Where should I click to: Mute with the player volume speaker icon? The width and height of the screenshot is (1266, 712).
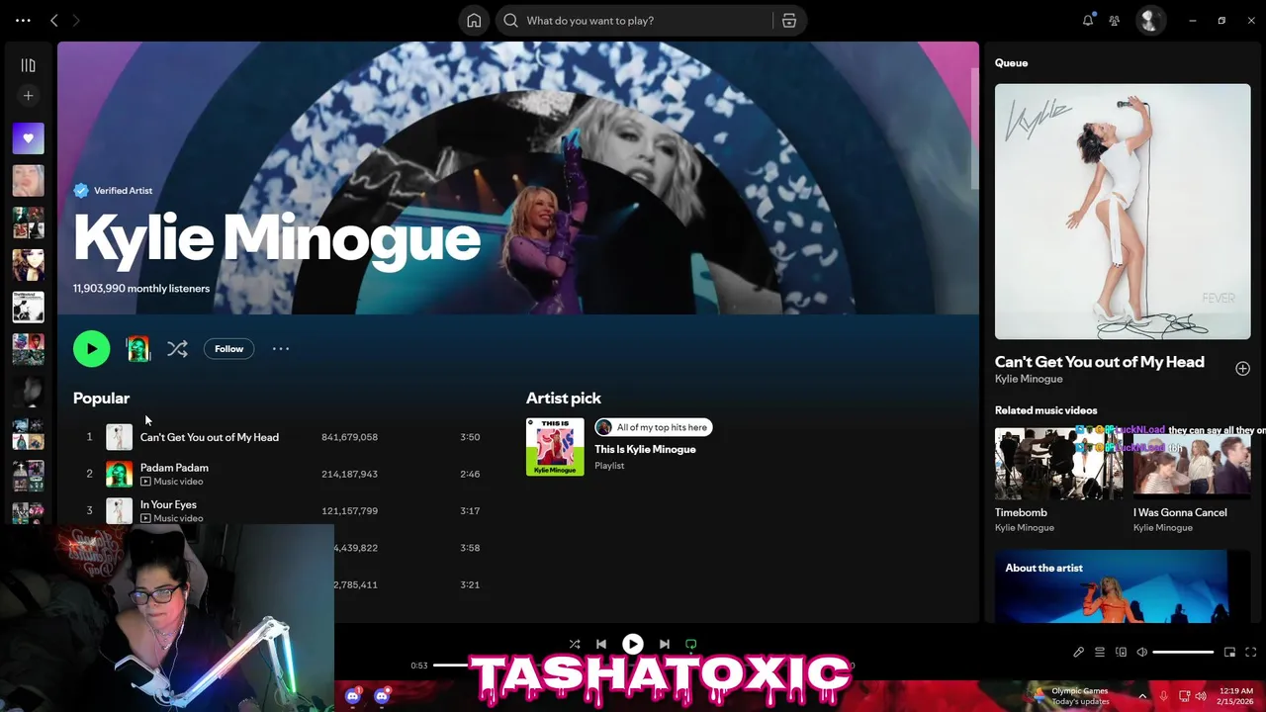[x=1142, y=653]
